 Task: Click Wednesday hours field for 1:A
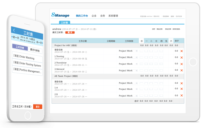[x=156, y=89]
